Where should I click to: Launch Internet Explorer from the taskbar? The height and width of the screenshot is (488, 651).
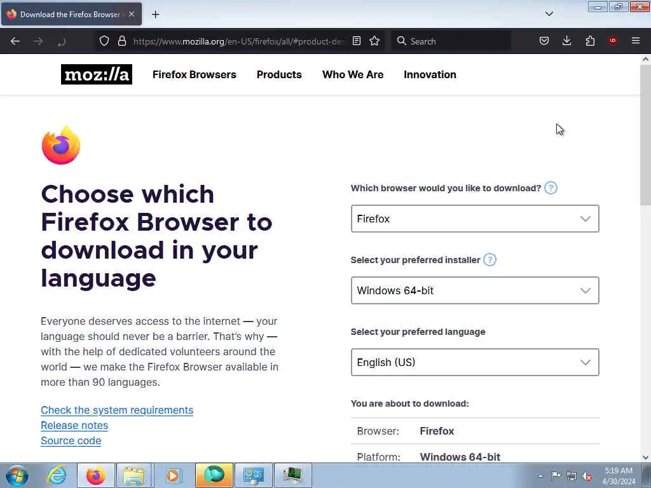(x=57, y=475)
